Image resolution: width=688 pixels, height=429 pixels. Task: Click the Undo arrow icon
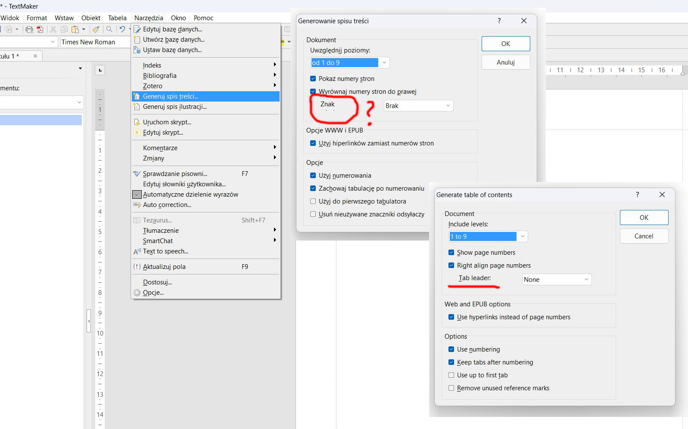click(122, 29)
